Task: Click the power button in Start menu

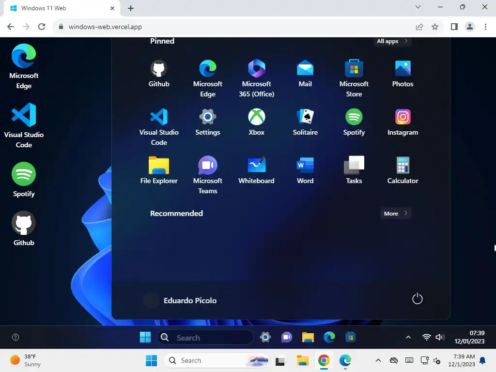Action: [x=417, y=298]
